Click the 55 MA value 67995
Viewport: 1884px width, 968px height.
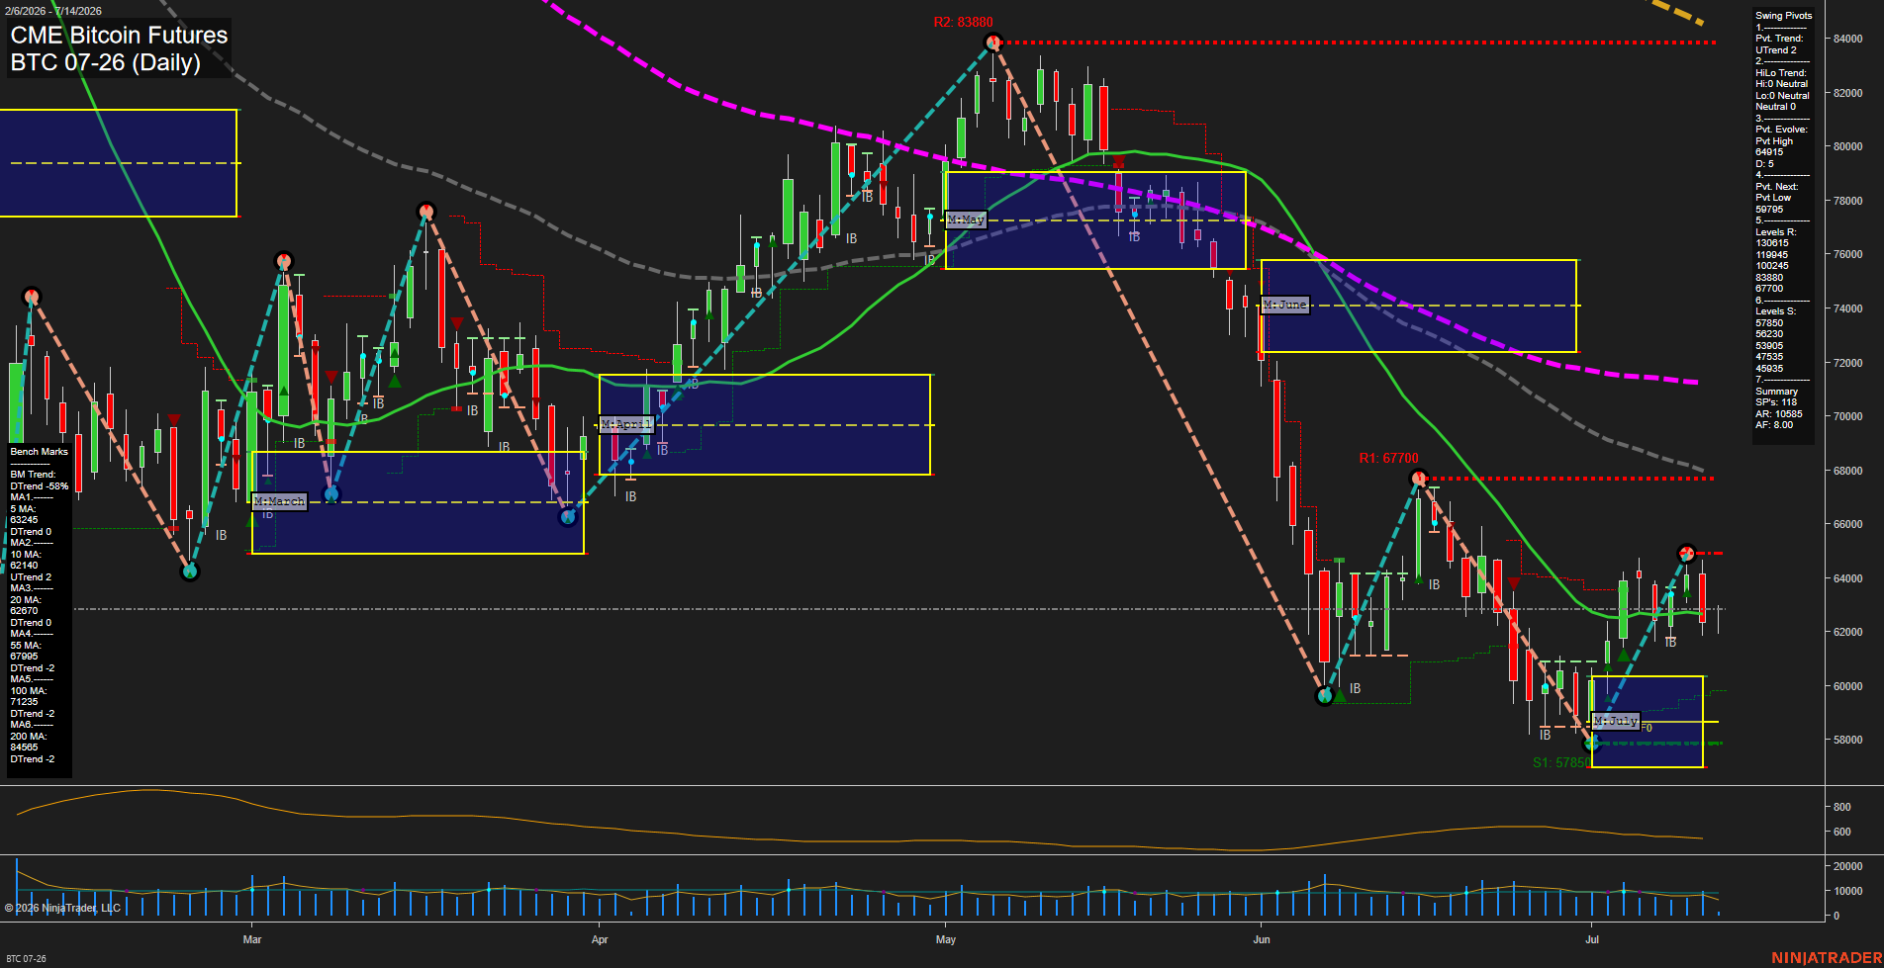[24, 657]
